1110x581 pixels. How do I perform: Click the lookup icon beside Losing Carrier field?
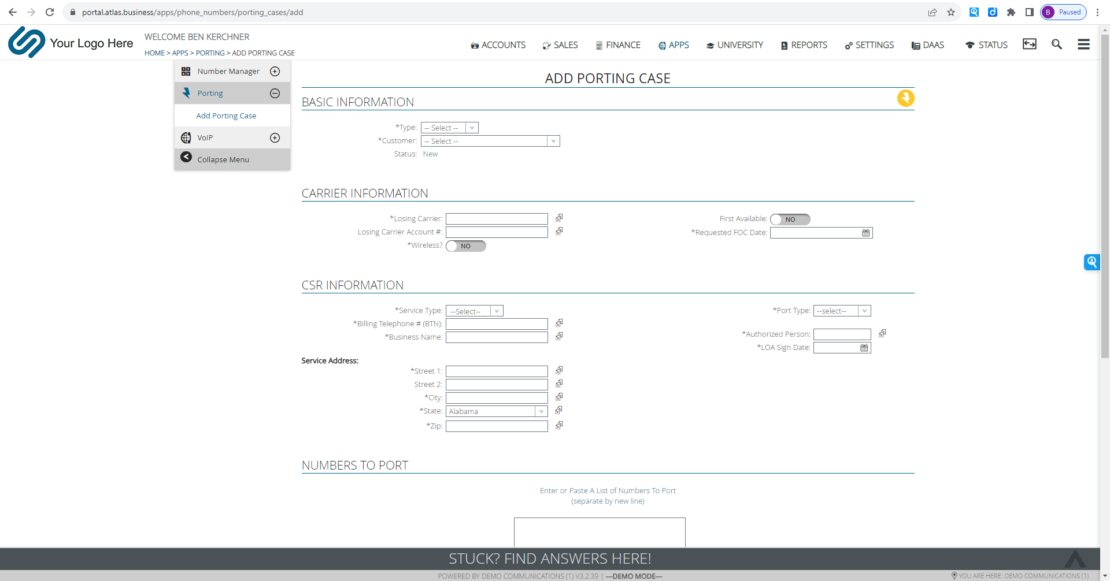[559, 218]
